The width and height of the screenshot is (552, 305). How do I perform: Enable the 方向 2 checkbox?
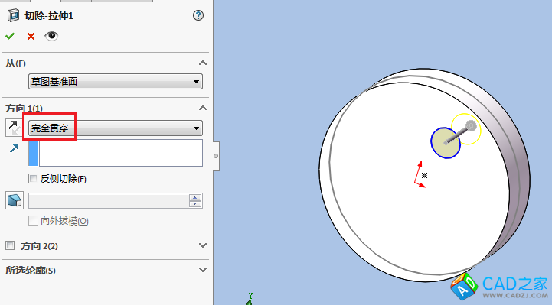10,245
